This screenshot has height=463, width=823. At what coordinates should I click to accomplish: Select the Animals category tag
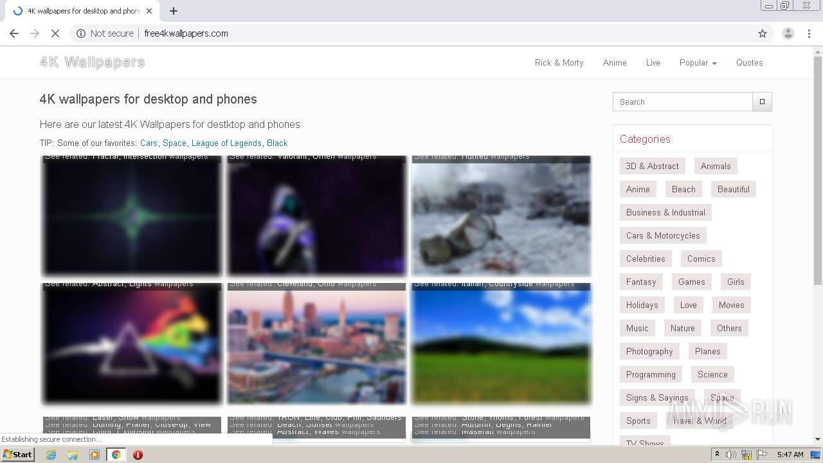(x=716, y=166)
